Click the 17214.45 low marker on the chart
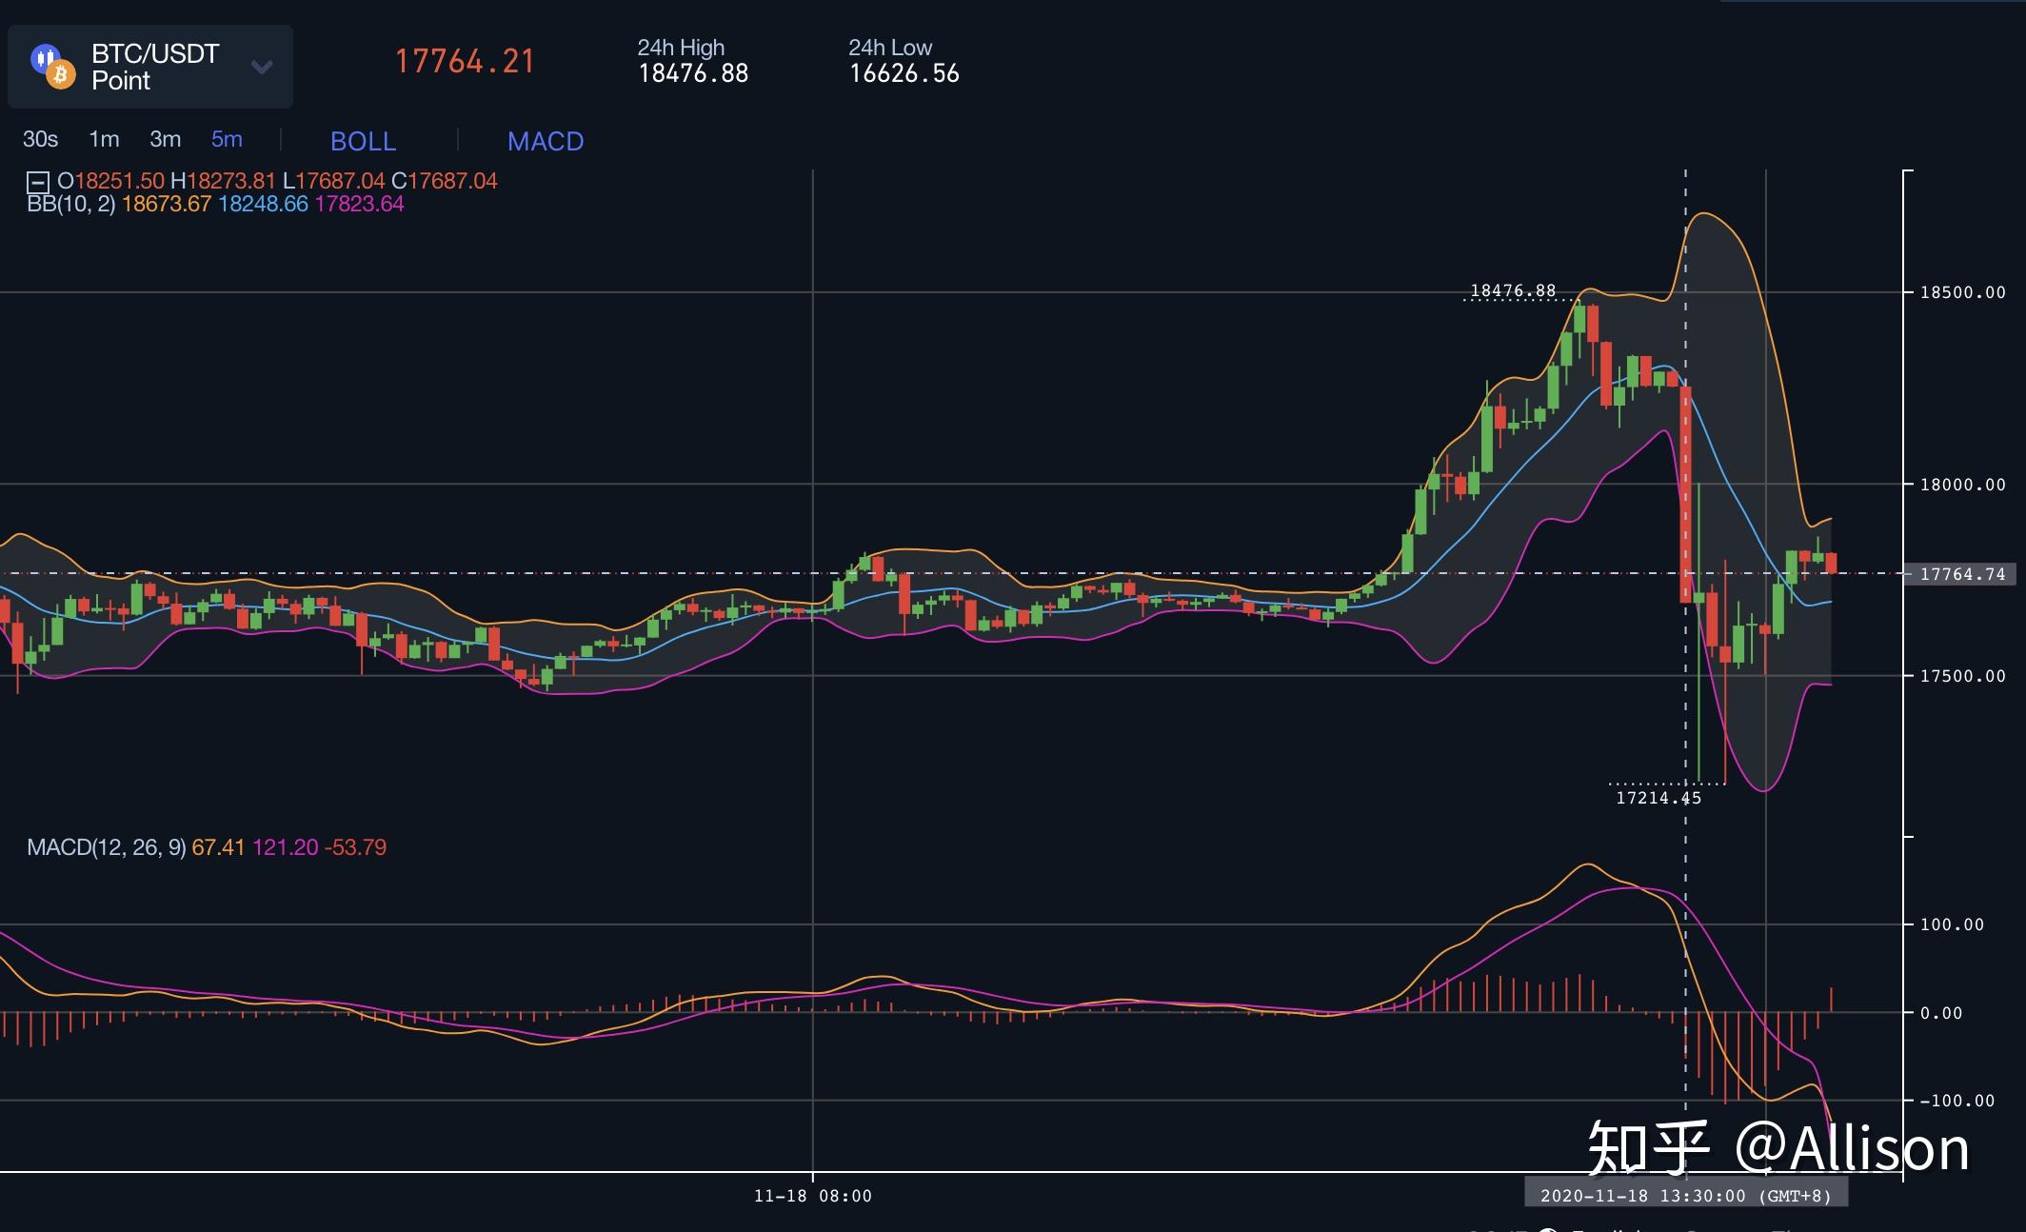 1659,800
